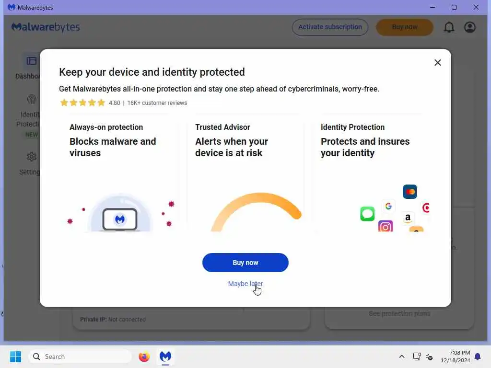Click the five-star rating row
The width and height of the screenshot is (491, 368).
[x=82, y=103]
